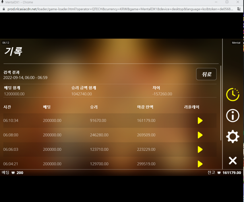Click the 시간 column header
This screenshot has width=244, height=202.
7,107
